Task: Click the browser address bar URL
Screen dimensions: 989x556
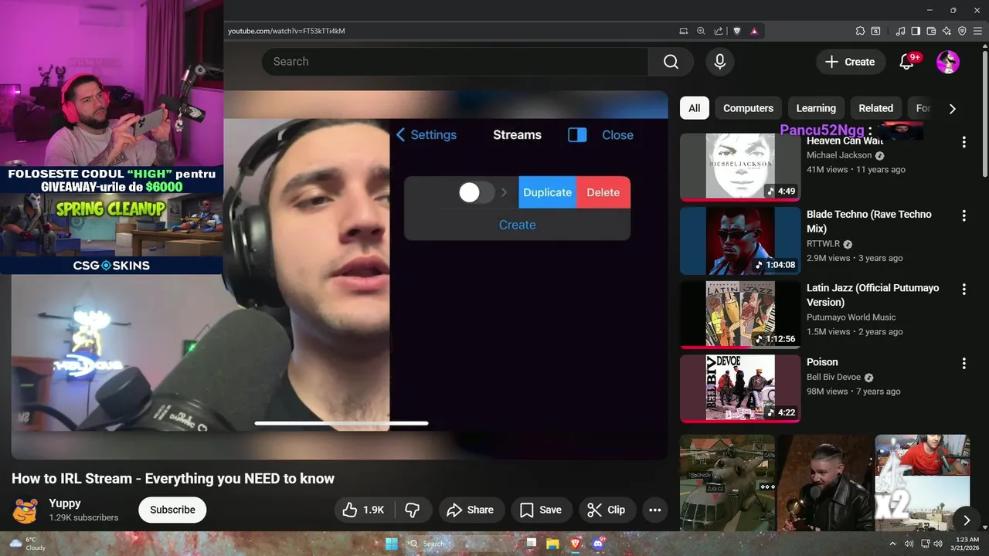Action: click(x=287, y=31)
